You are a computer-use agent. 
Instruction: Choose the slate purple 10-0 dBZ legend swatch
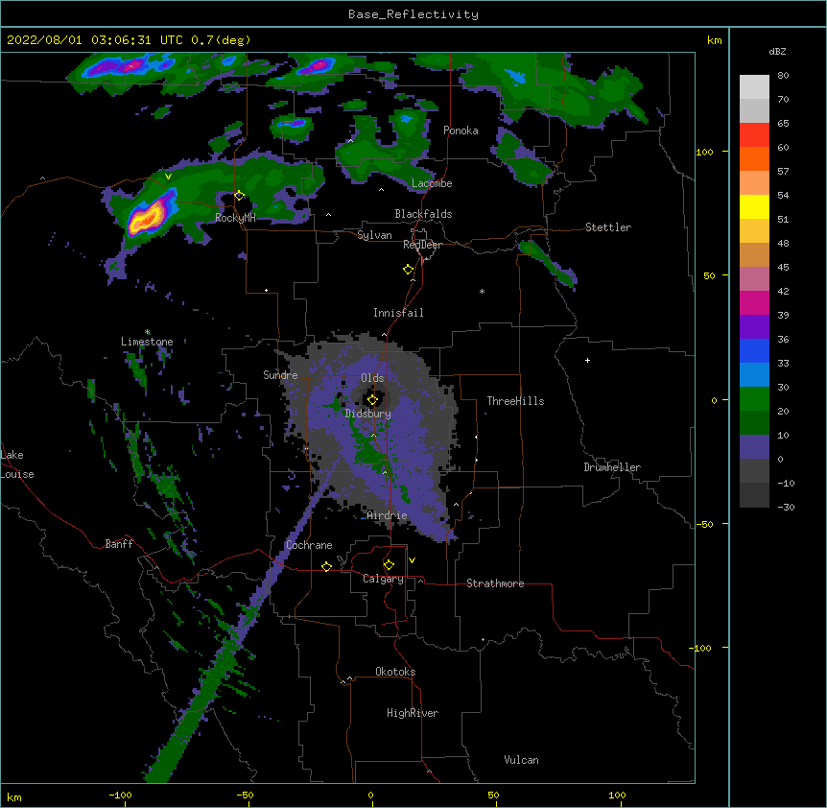[754, 447]
